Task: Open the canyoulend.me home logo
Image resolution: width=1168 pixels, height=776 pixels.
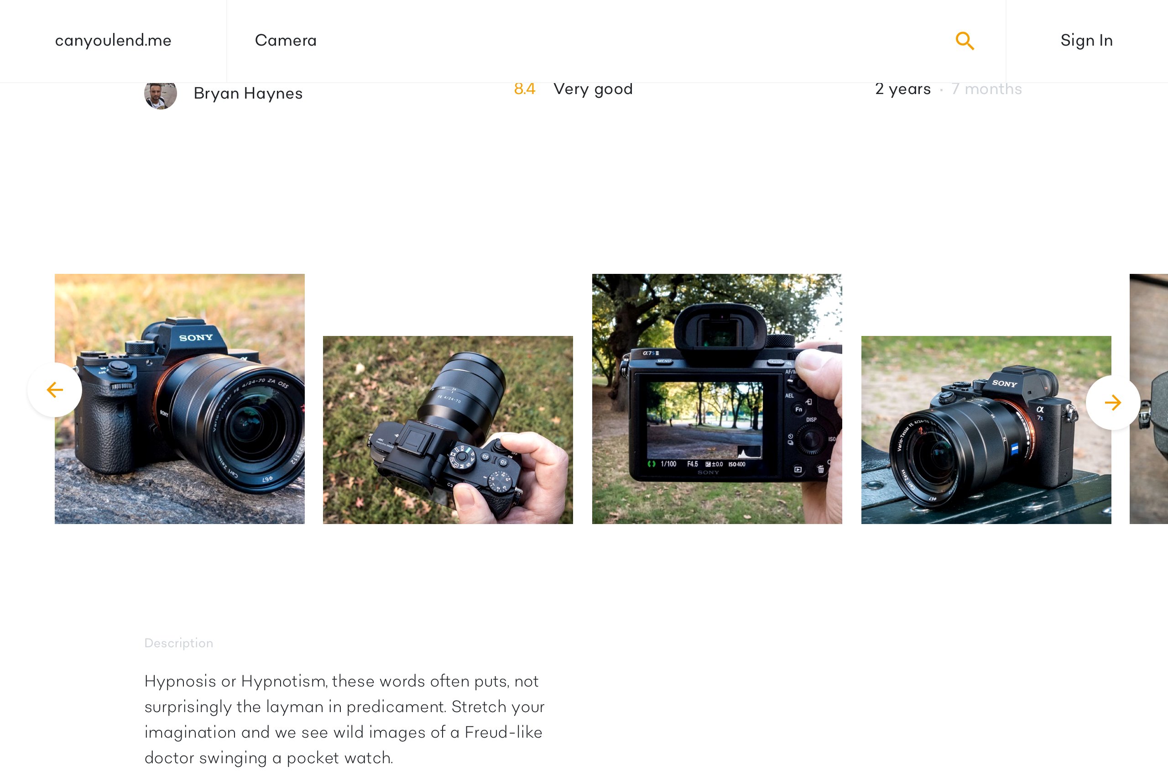Action: click(x=113, y=41)
